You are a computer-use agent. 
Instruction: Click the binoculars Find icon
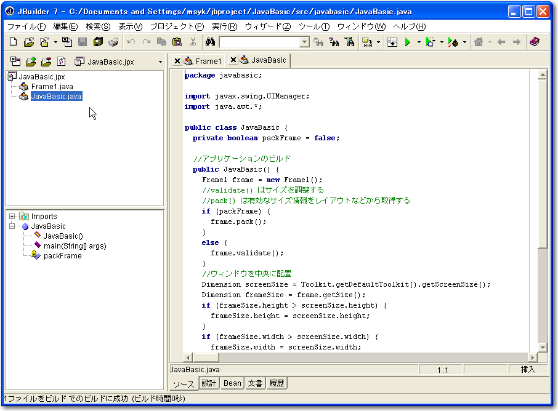pyautogui.click(x=210, y=42)
